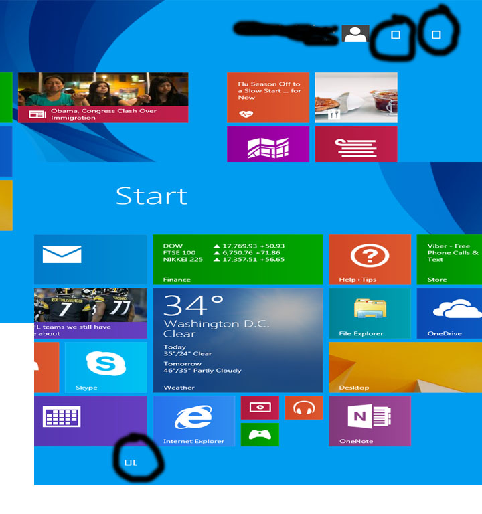Viewport: 482px width, 514px height.
Task: Open the Calendar tile with grid icon
Action: pyautogui.click(x=90, y=421)
